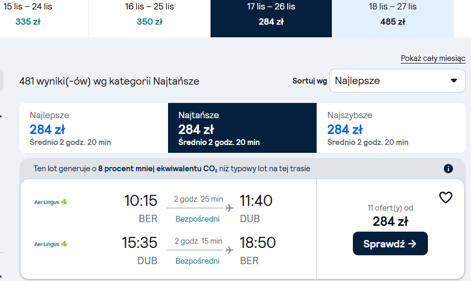Switch to the Najszybsze results tab

[391, 128]
